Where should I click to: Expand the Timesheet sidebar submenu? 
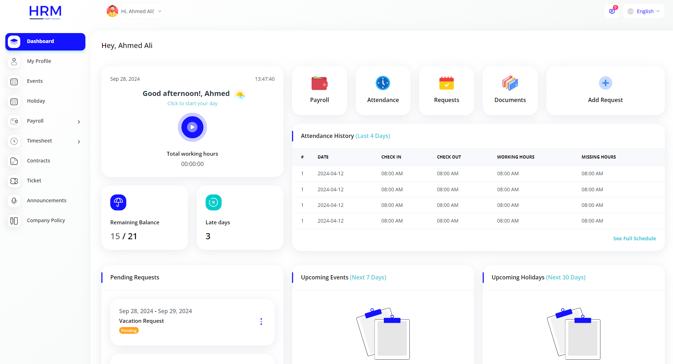click(x=79, y=141)
